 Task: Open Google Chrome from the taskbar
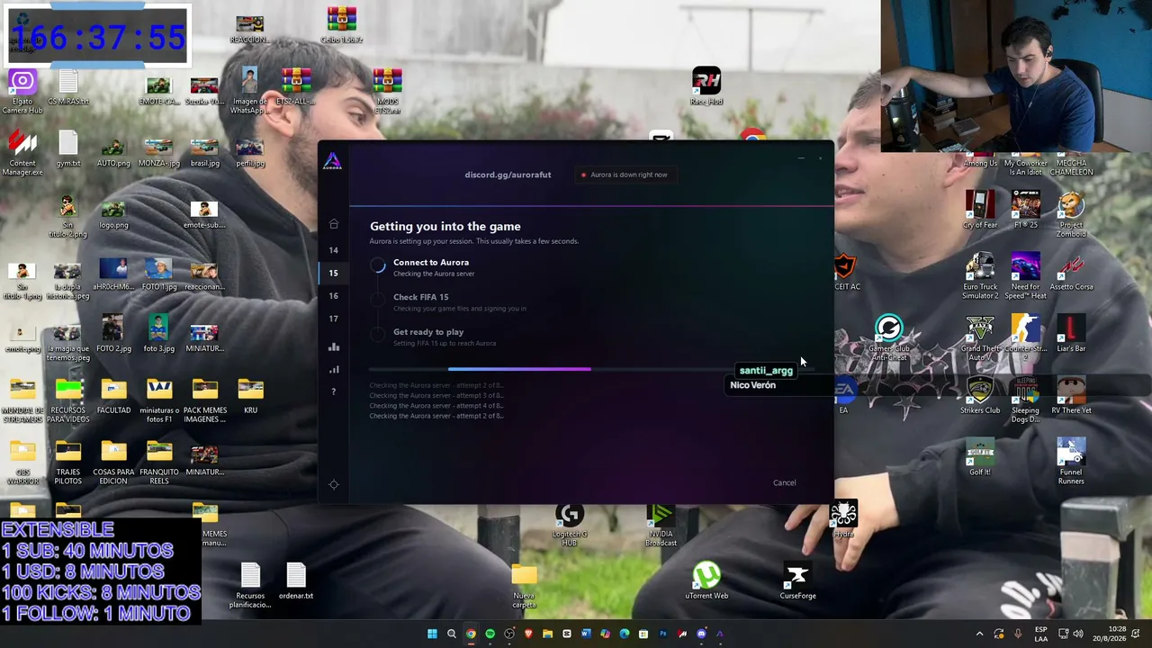[471, 634]
